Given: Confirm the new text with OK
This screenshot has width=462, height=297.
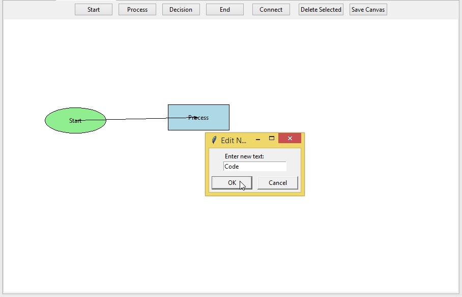Looking at the screenshot, I should coord(232,183).
